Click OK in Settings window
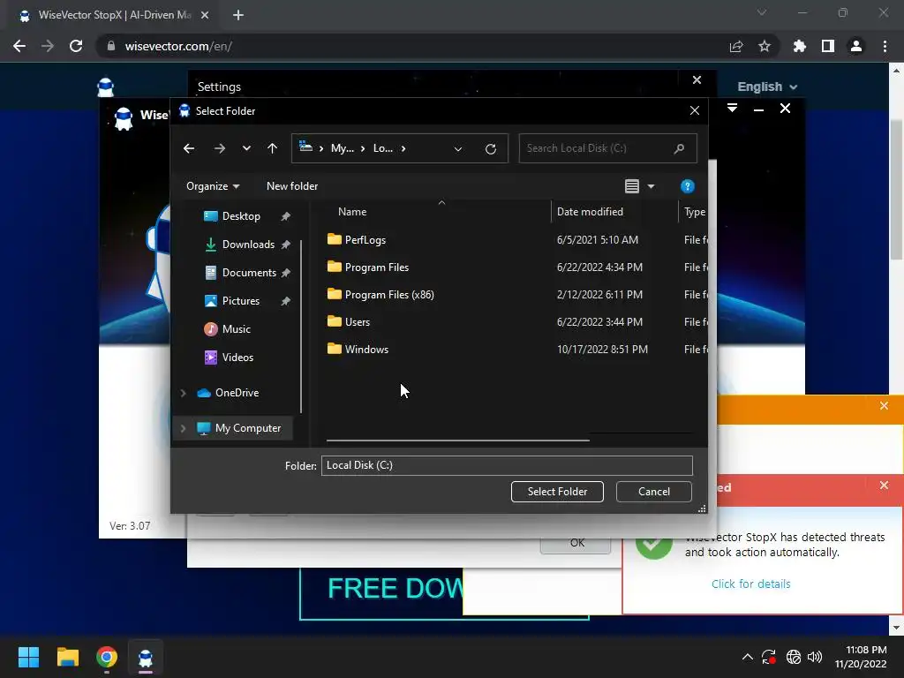 (576, 543)
